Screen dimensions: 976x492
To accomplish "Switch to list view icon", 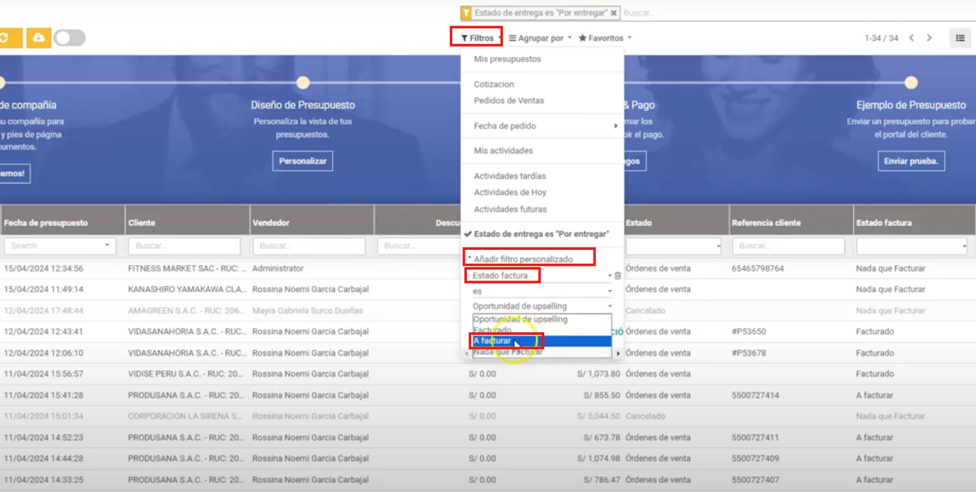I will point(960,38).
